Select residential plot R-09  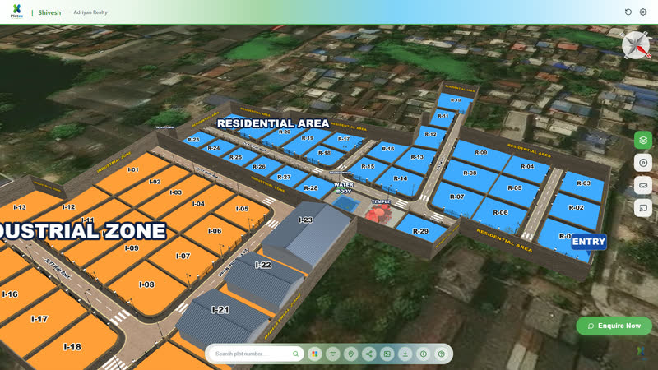pyautogui.click(x=481, y=155)
